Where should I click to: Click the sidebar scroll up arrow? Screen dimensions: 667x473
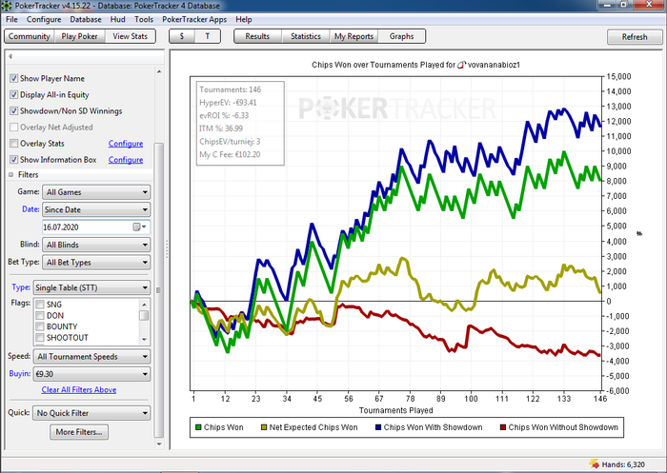point(159,71)
